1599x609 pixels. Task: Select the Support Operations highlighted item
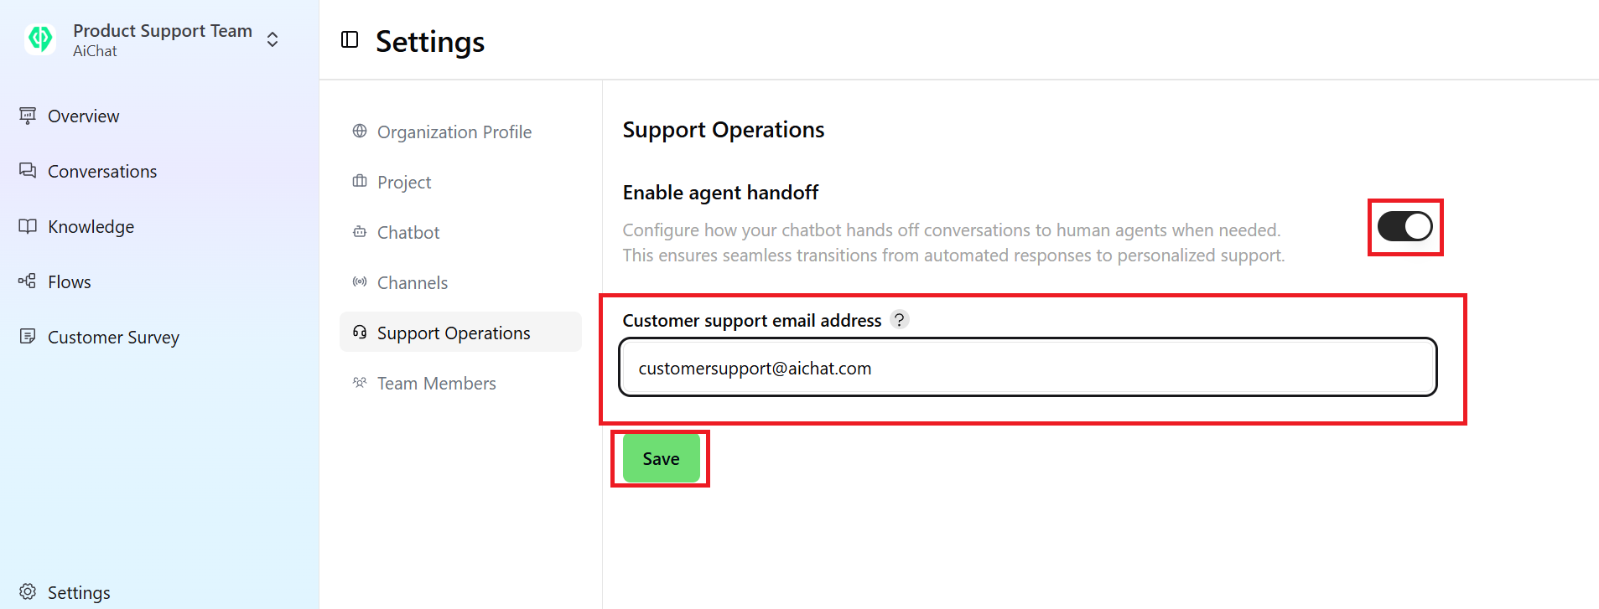click(x=454, y=332)
